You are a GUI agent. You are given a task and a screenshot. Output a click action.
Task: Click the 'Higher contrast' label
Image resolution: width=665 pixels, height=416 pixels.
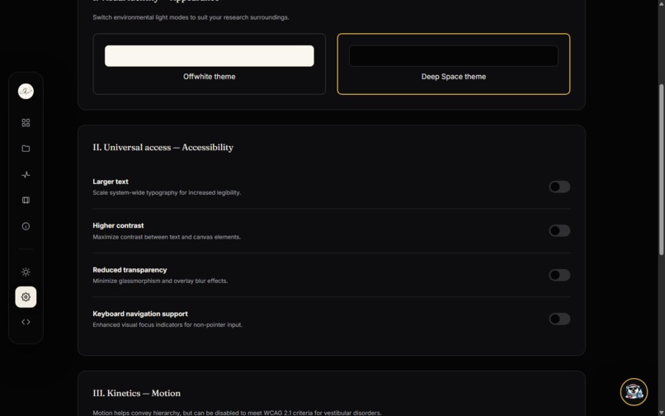(x=118, y=225)
